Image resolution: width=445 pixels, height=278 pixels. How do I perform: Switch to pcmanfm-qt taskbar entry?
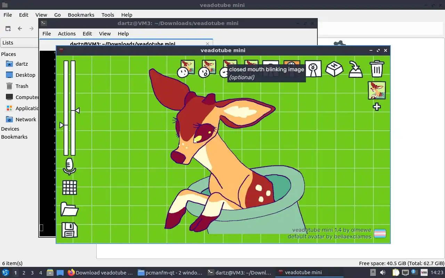click(x=170, y=273)
